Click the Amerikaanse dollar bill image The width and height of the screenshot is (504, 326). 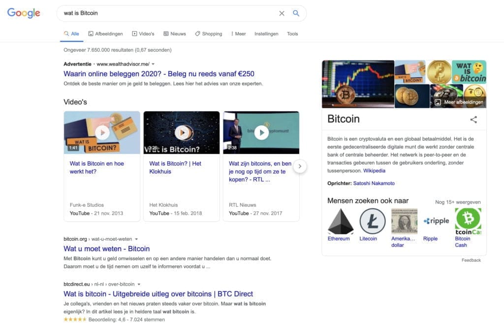(404, 221)
